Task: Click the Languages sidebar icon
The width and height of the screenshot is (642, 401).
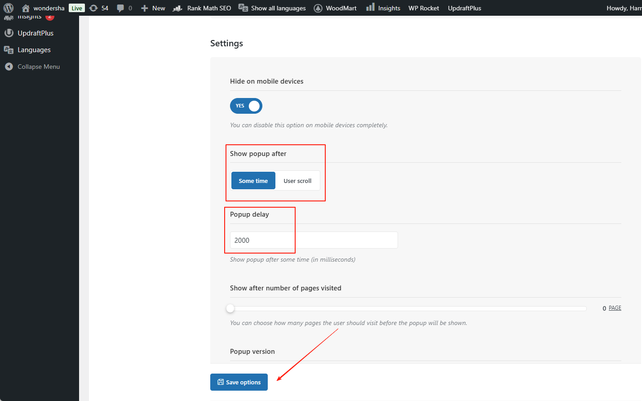Action: click(x=9, y=50)
